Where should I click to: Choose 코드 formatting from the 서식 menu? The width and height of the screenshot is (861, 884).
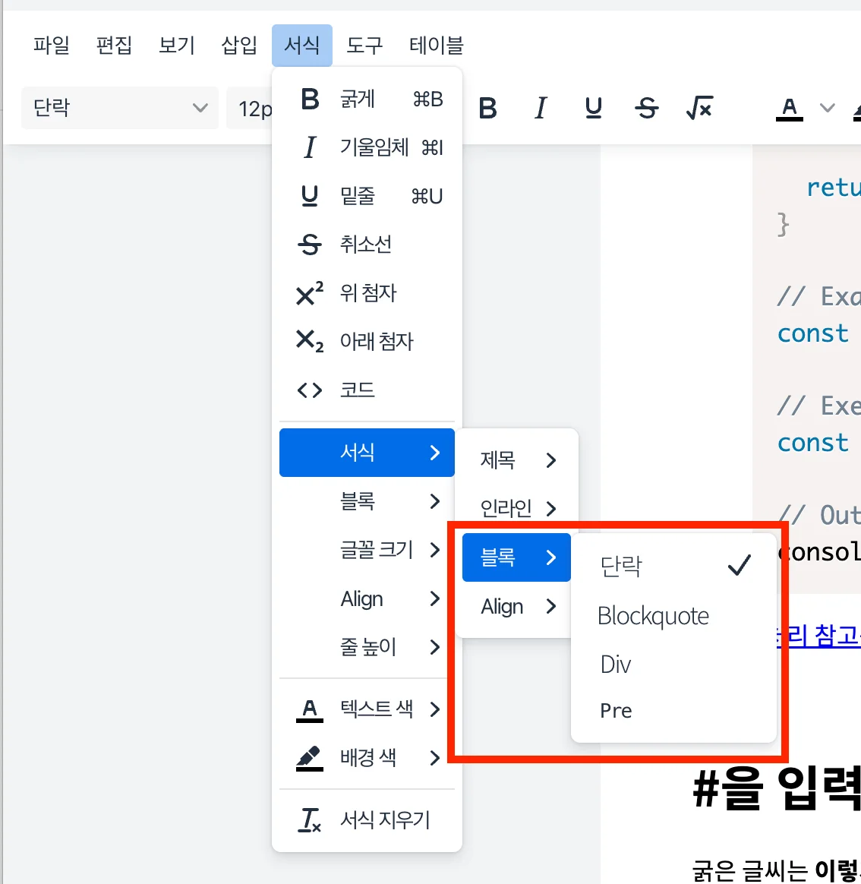click(x=357, y=390)
